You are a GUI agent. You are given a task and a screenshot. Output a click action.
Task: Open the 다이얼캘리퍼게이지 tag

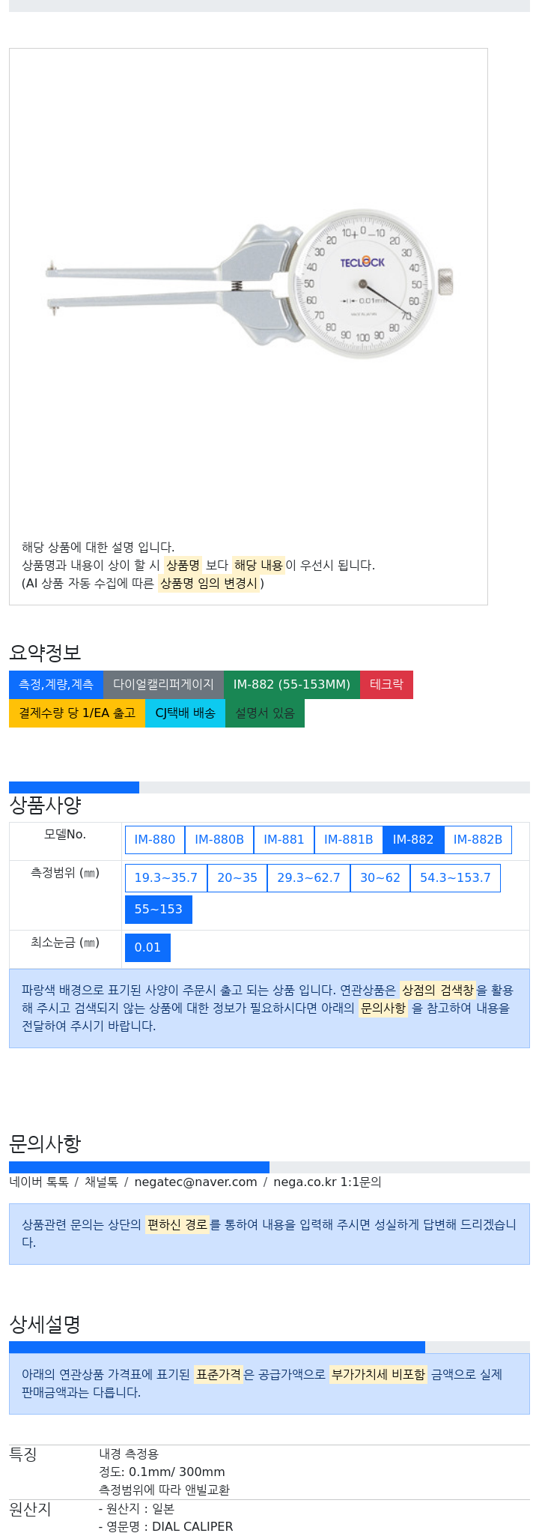coord(163,684)
